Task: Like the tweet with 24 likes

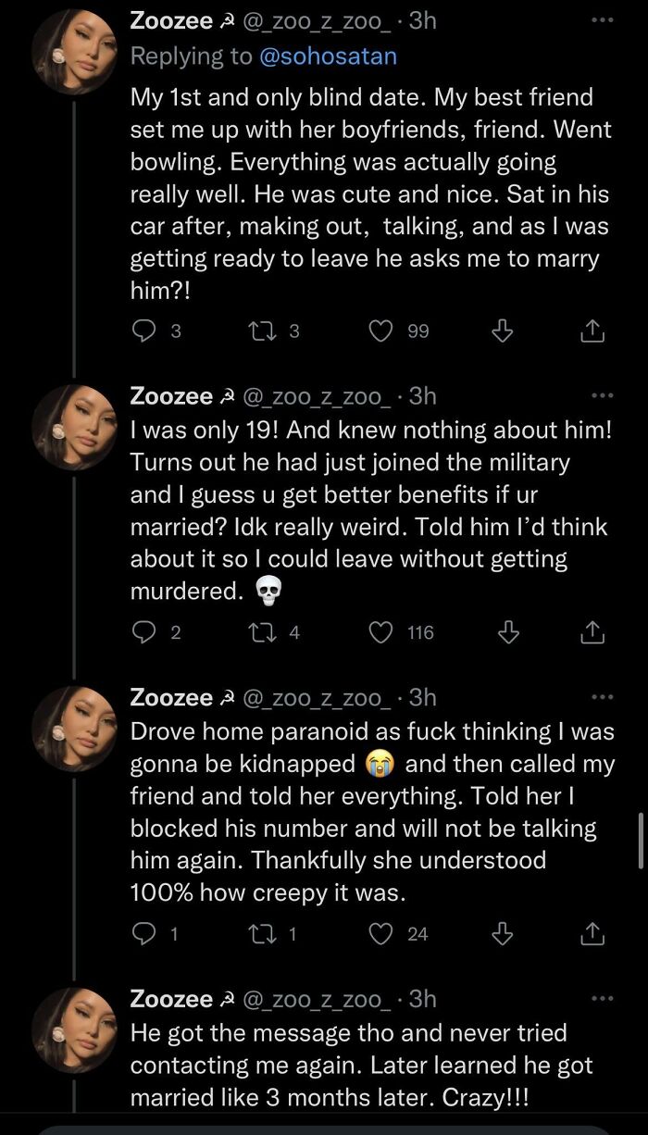Action: 382,933
